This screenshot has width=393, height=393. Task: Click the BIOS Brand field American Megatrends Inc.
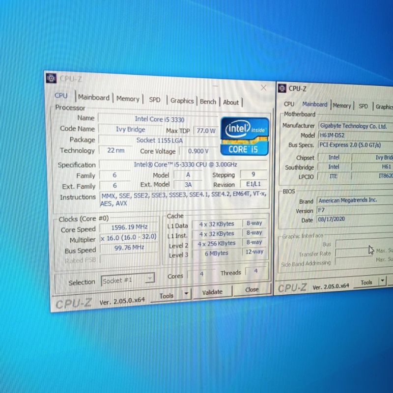pos(354,200)
